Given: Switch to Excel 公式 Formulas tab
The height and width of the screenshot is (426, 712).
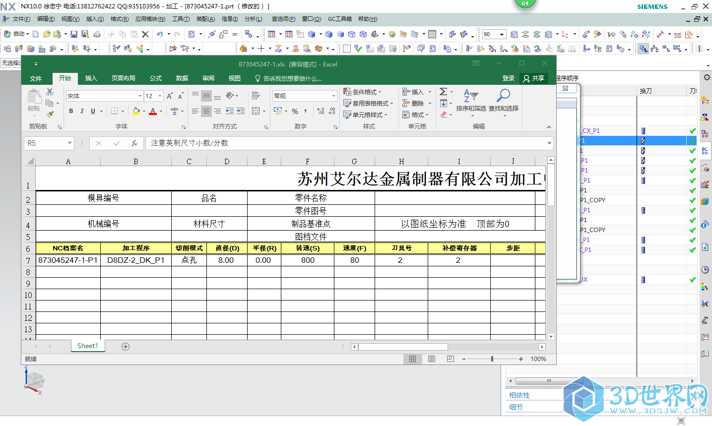Looking at the screenshot, I should tap(156, 78).
